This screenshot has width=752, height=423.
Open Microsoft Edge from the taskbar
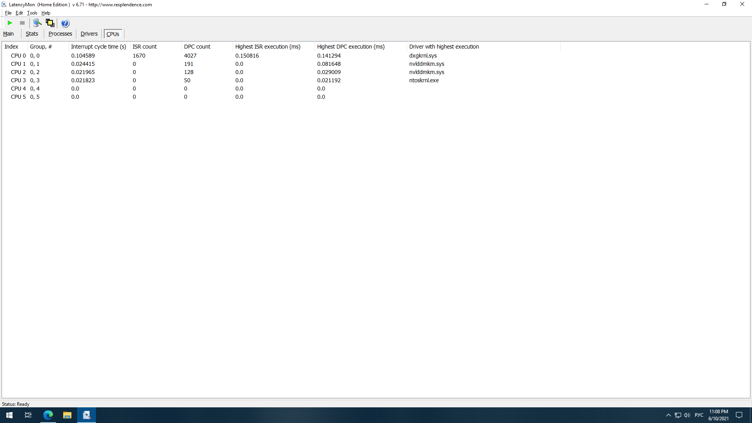[x=48, y=415]
